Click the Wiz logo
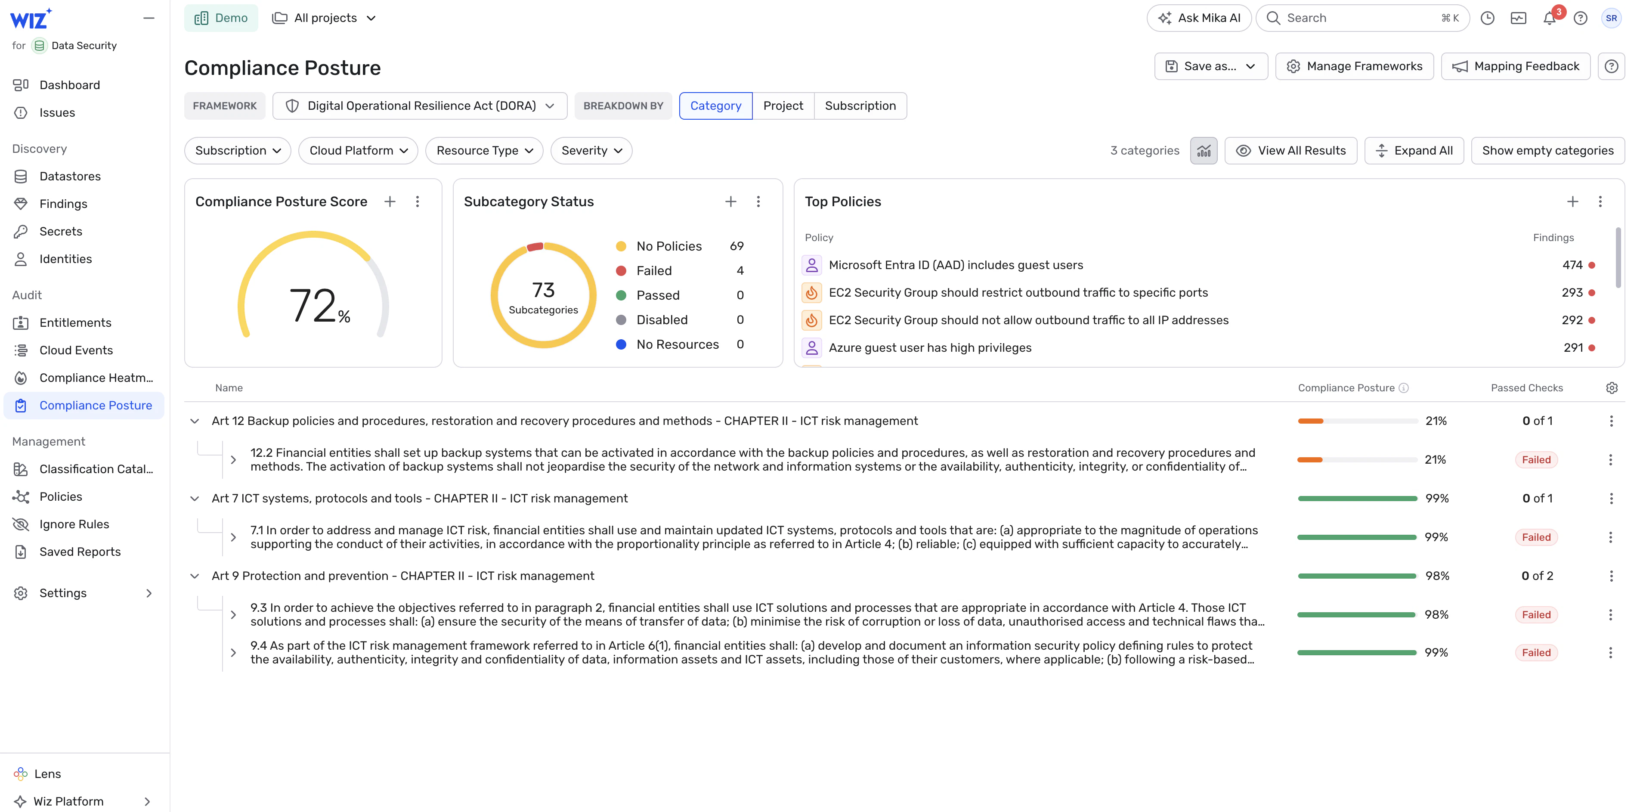The image size is (1640, 812). [31, 19]
